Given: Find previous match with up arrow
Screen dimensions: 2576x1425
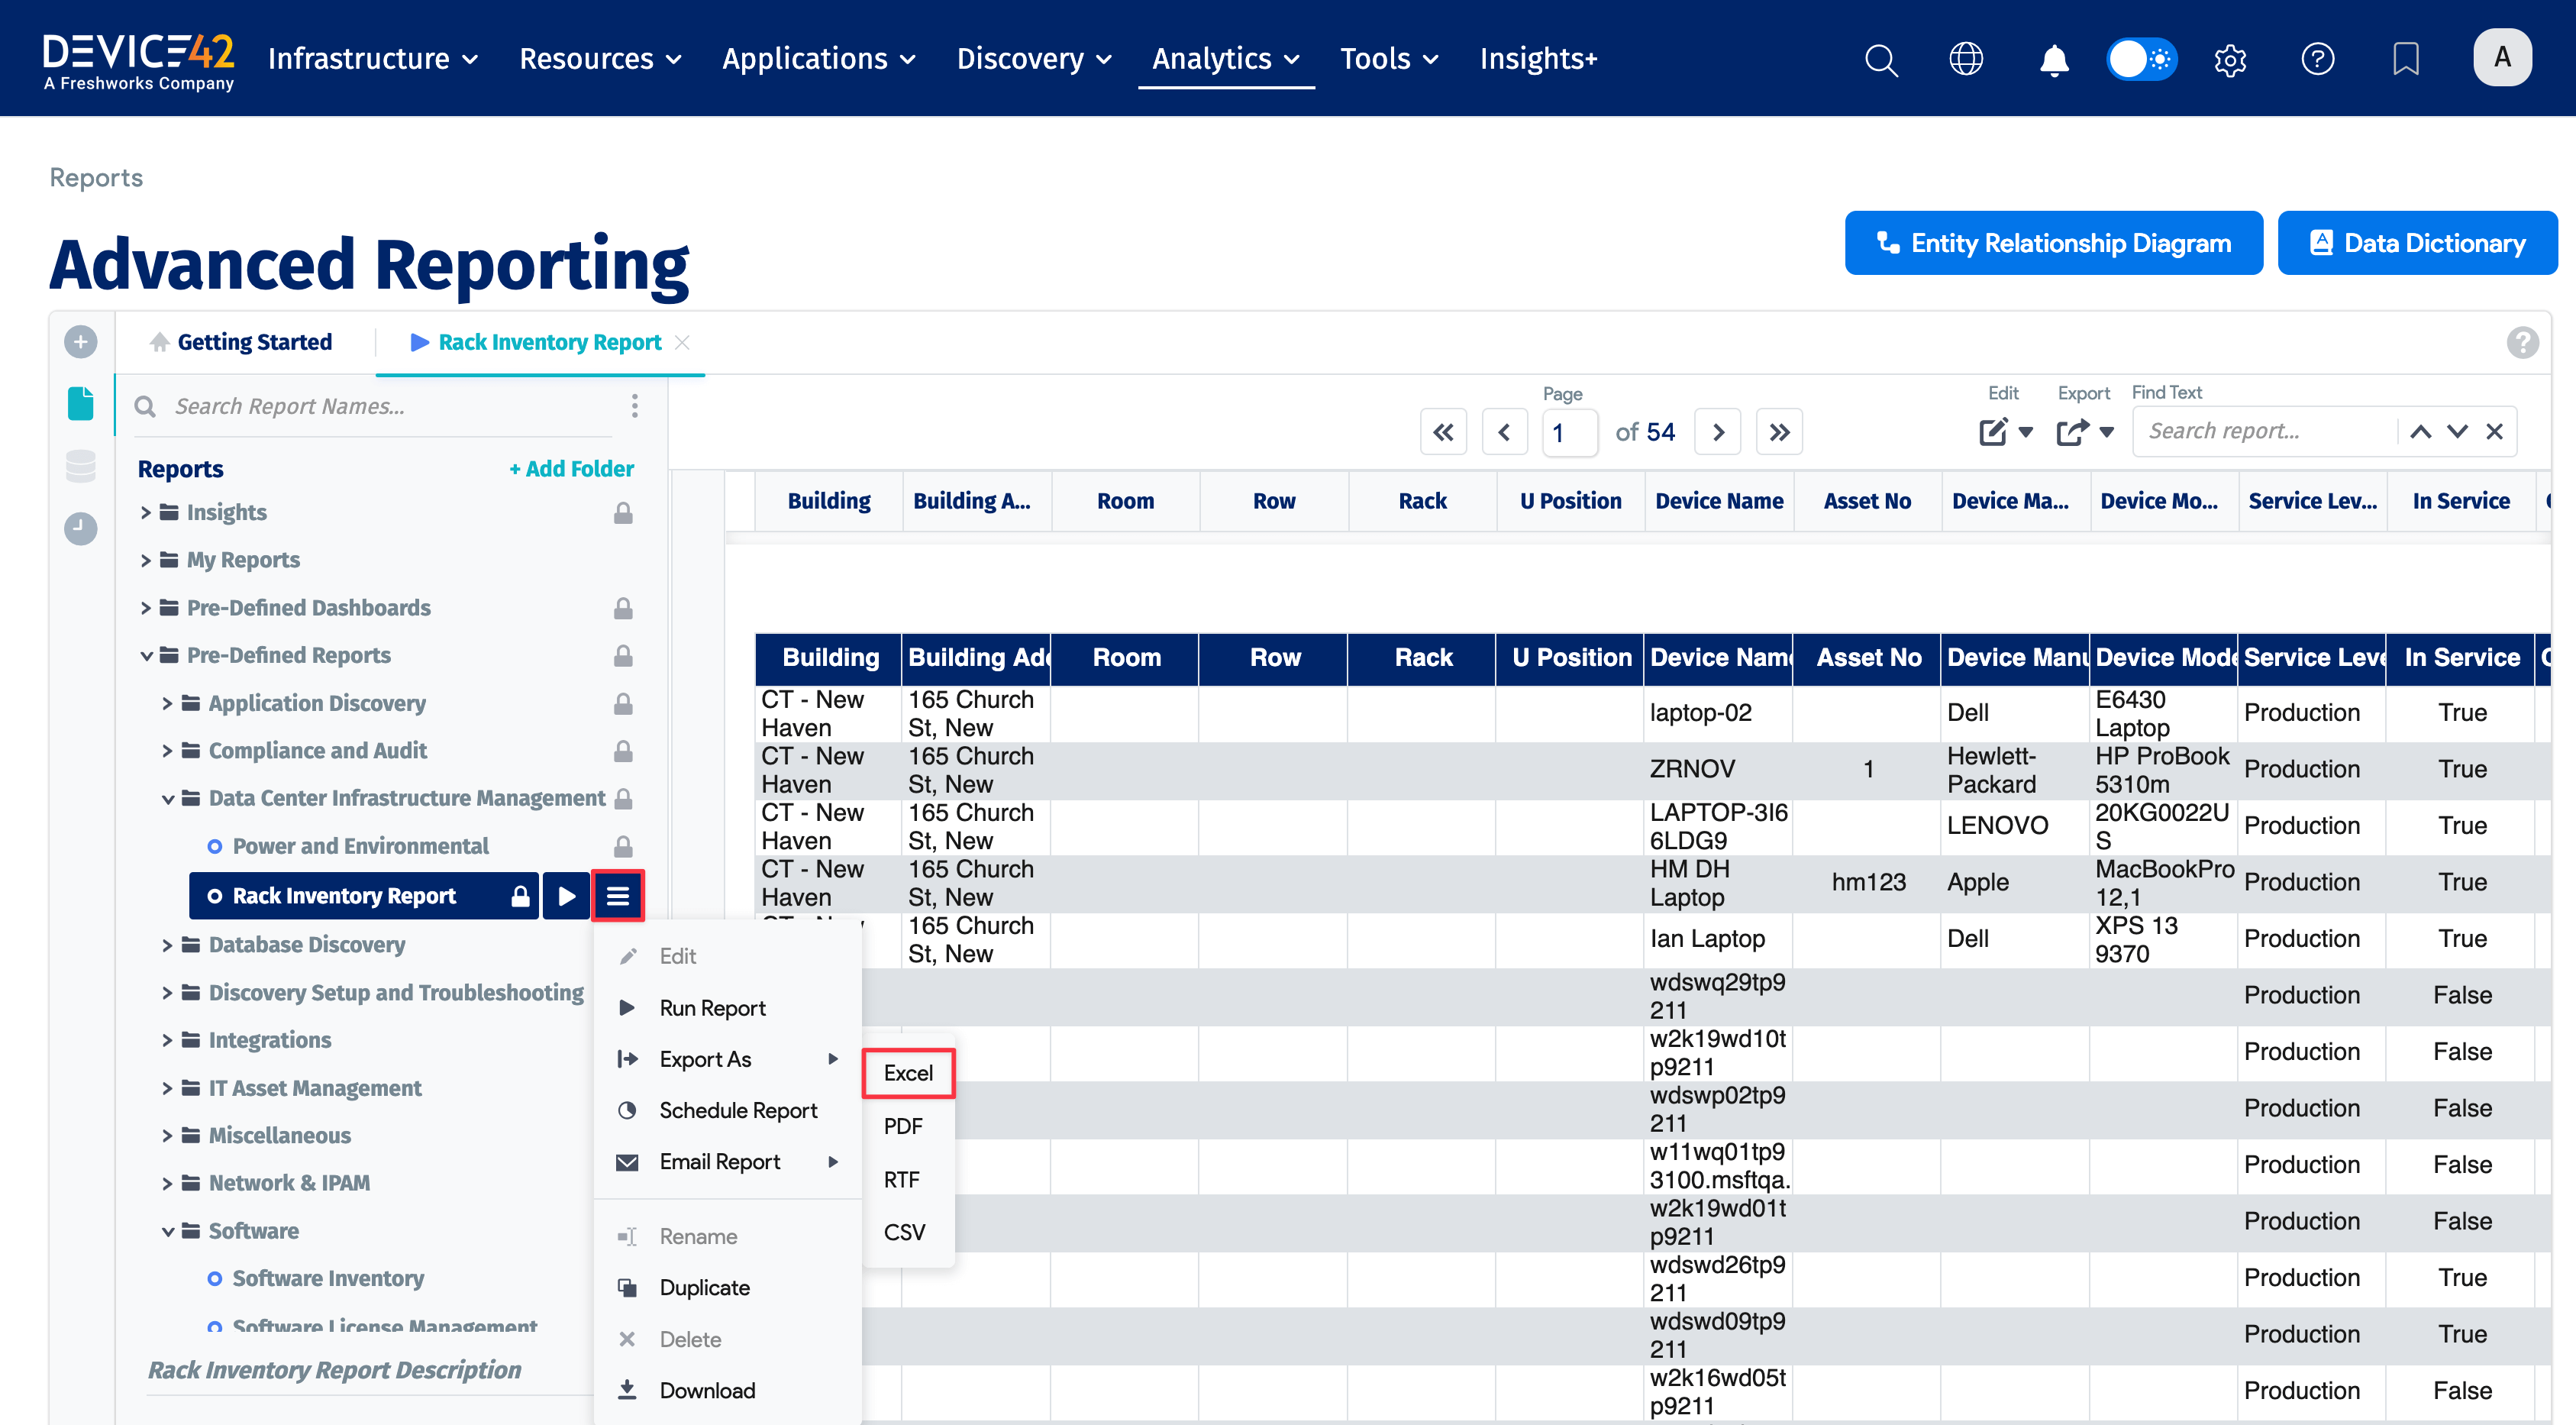Looking at the screenshot, I should (2420, 432).
